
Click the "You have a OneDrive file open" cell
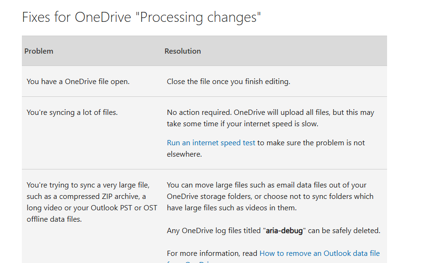click(x=78, y=82)
